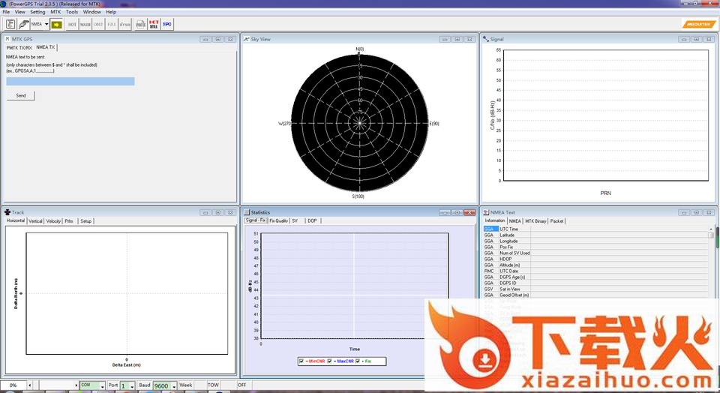Close the Statistics panel with red X
Image resolution: width=720 pixels, height=393 pixels.
469,212
